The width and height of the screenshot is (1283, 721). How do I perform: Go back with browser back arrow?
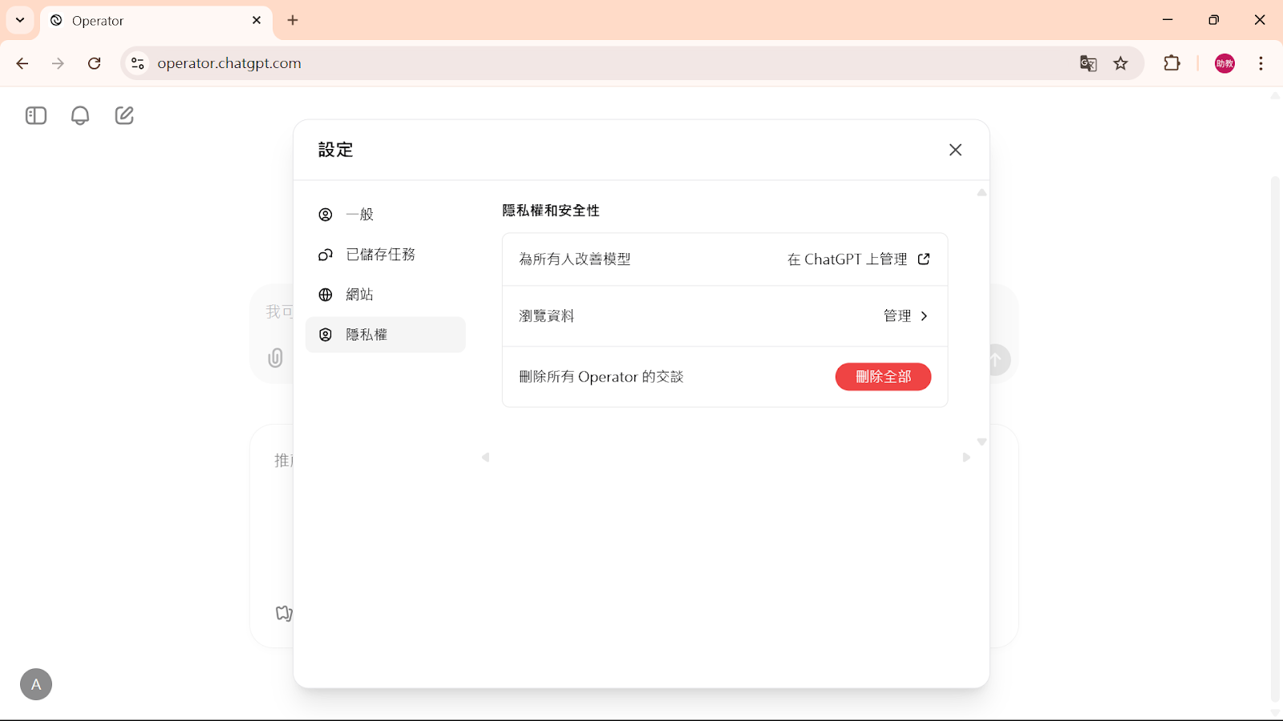(22, 63)
